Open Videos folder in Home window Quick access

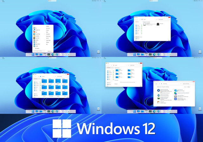click(x=131, y=77)
